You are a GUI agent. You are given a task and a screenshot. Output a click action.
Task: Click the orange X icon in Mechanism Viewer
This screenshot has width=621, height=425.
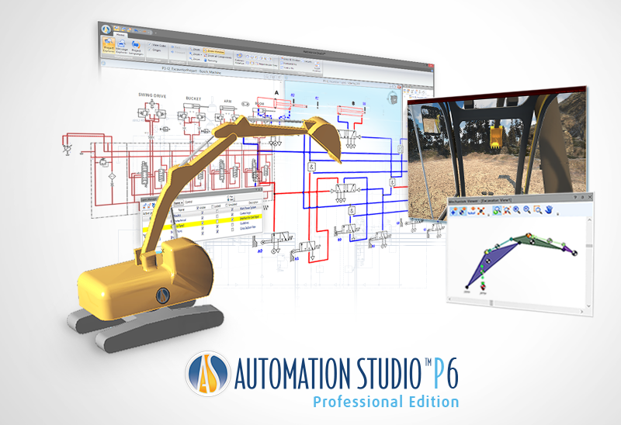[x=481, y=211]
